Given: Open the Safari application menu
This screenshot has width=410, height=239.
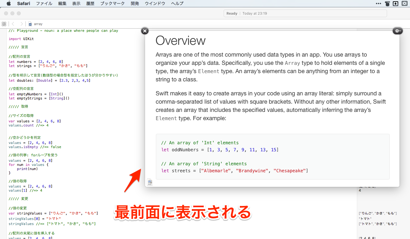Looking at the screenshot, I should [24, 3].
